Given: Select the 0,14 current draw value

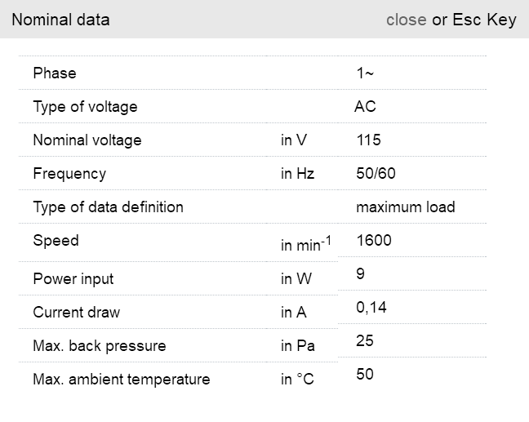Looking at the screenshot, I should point(371,308).
